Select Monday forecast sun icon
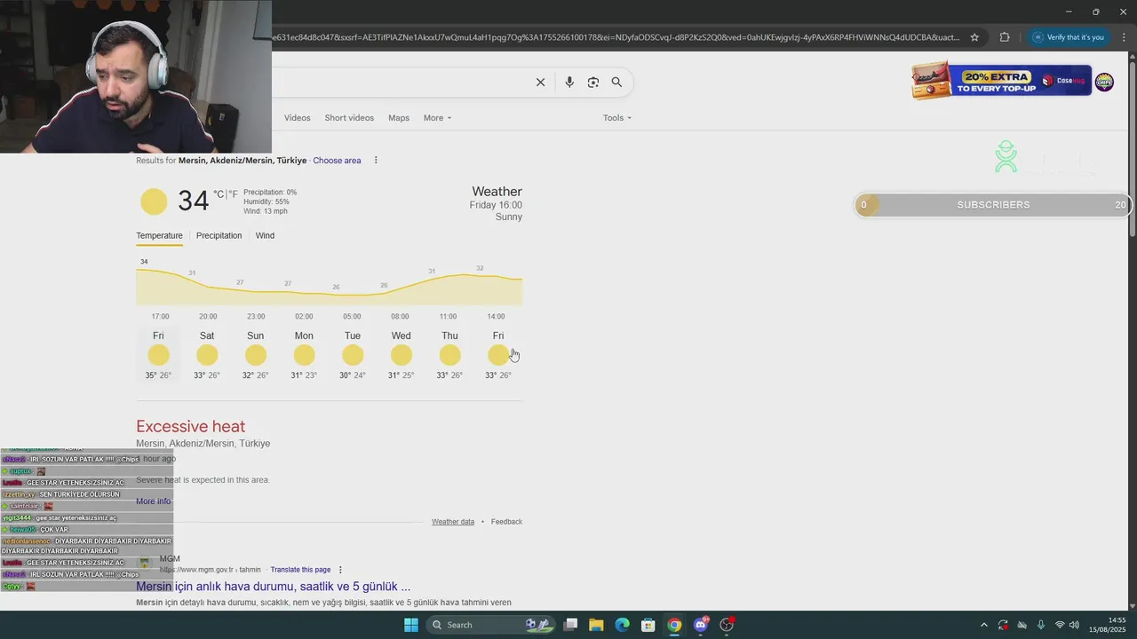Image resolution: width=1137 pixels, height=639 pixels. pos(304,355)
